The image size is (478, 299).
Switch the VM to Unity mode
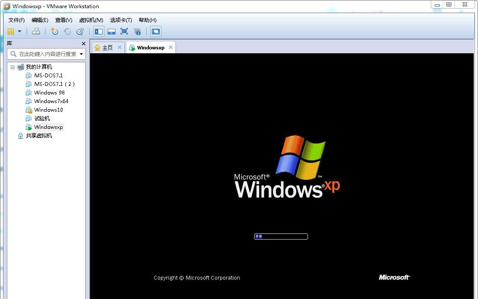[x=137, y=31]
